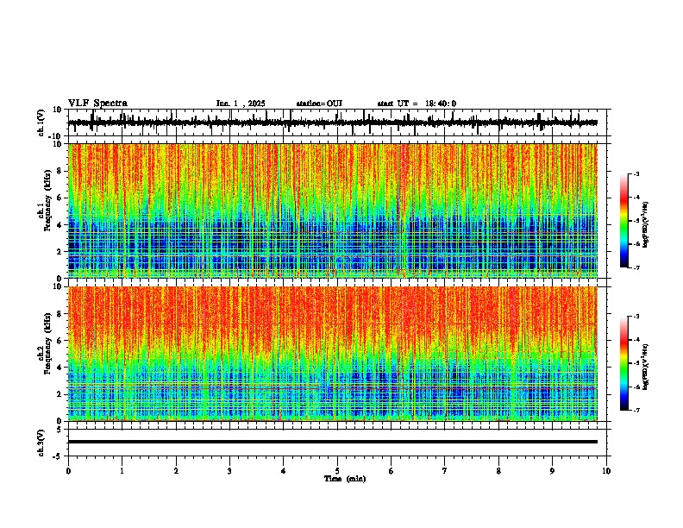
Task: Click the start UT 18:40 label
Action: pos(417,104)
